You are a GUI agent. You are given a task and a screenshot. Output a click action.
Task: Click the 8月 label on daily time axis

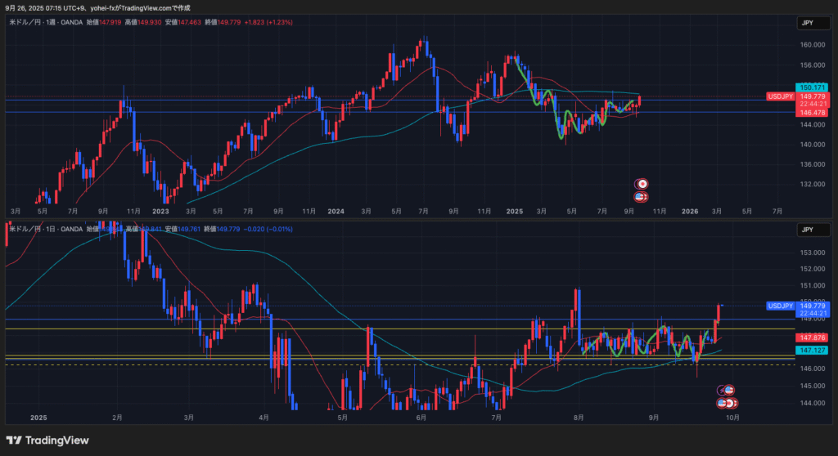pos(579,418)
